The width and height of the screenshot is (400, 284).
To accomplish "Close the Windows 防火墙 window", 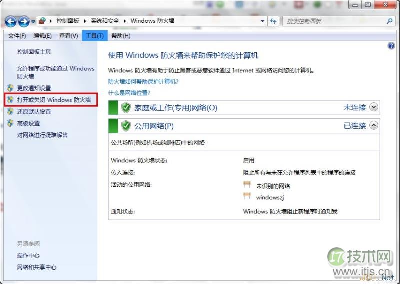I will [x=385, y=5].
